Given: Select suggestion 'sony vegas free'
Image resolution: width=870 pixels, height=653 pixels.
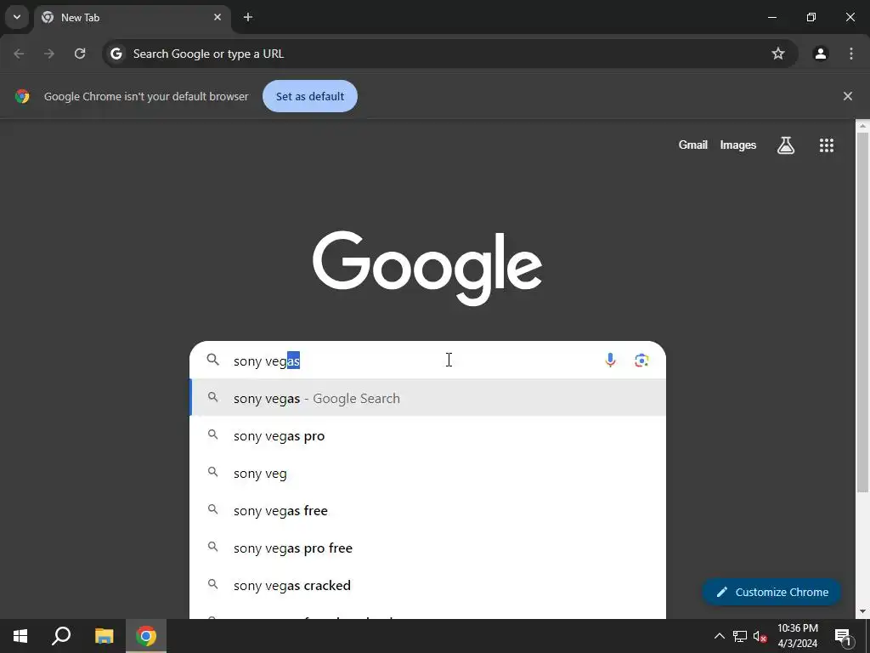Looking at the screenshot, I should (x=428, y=510).
